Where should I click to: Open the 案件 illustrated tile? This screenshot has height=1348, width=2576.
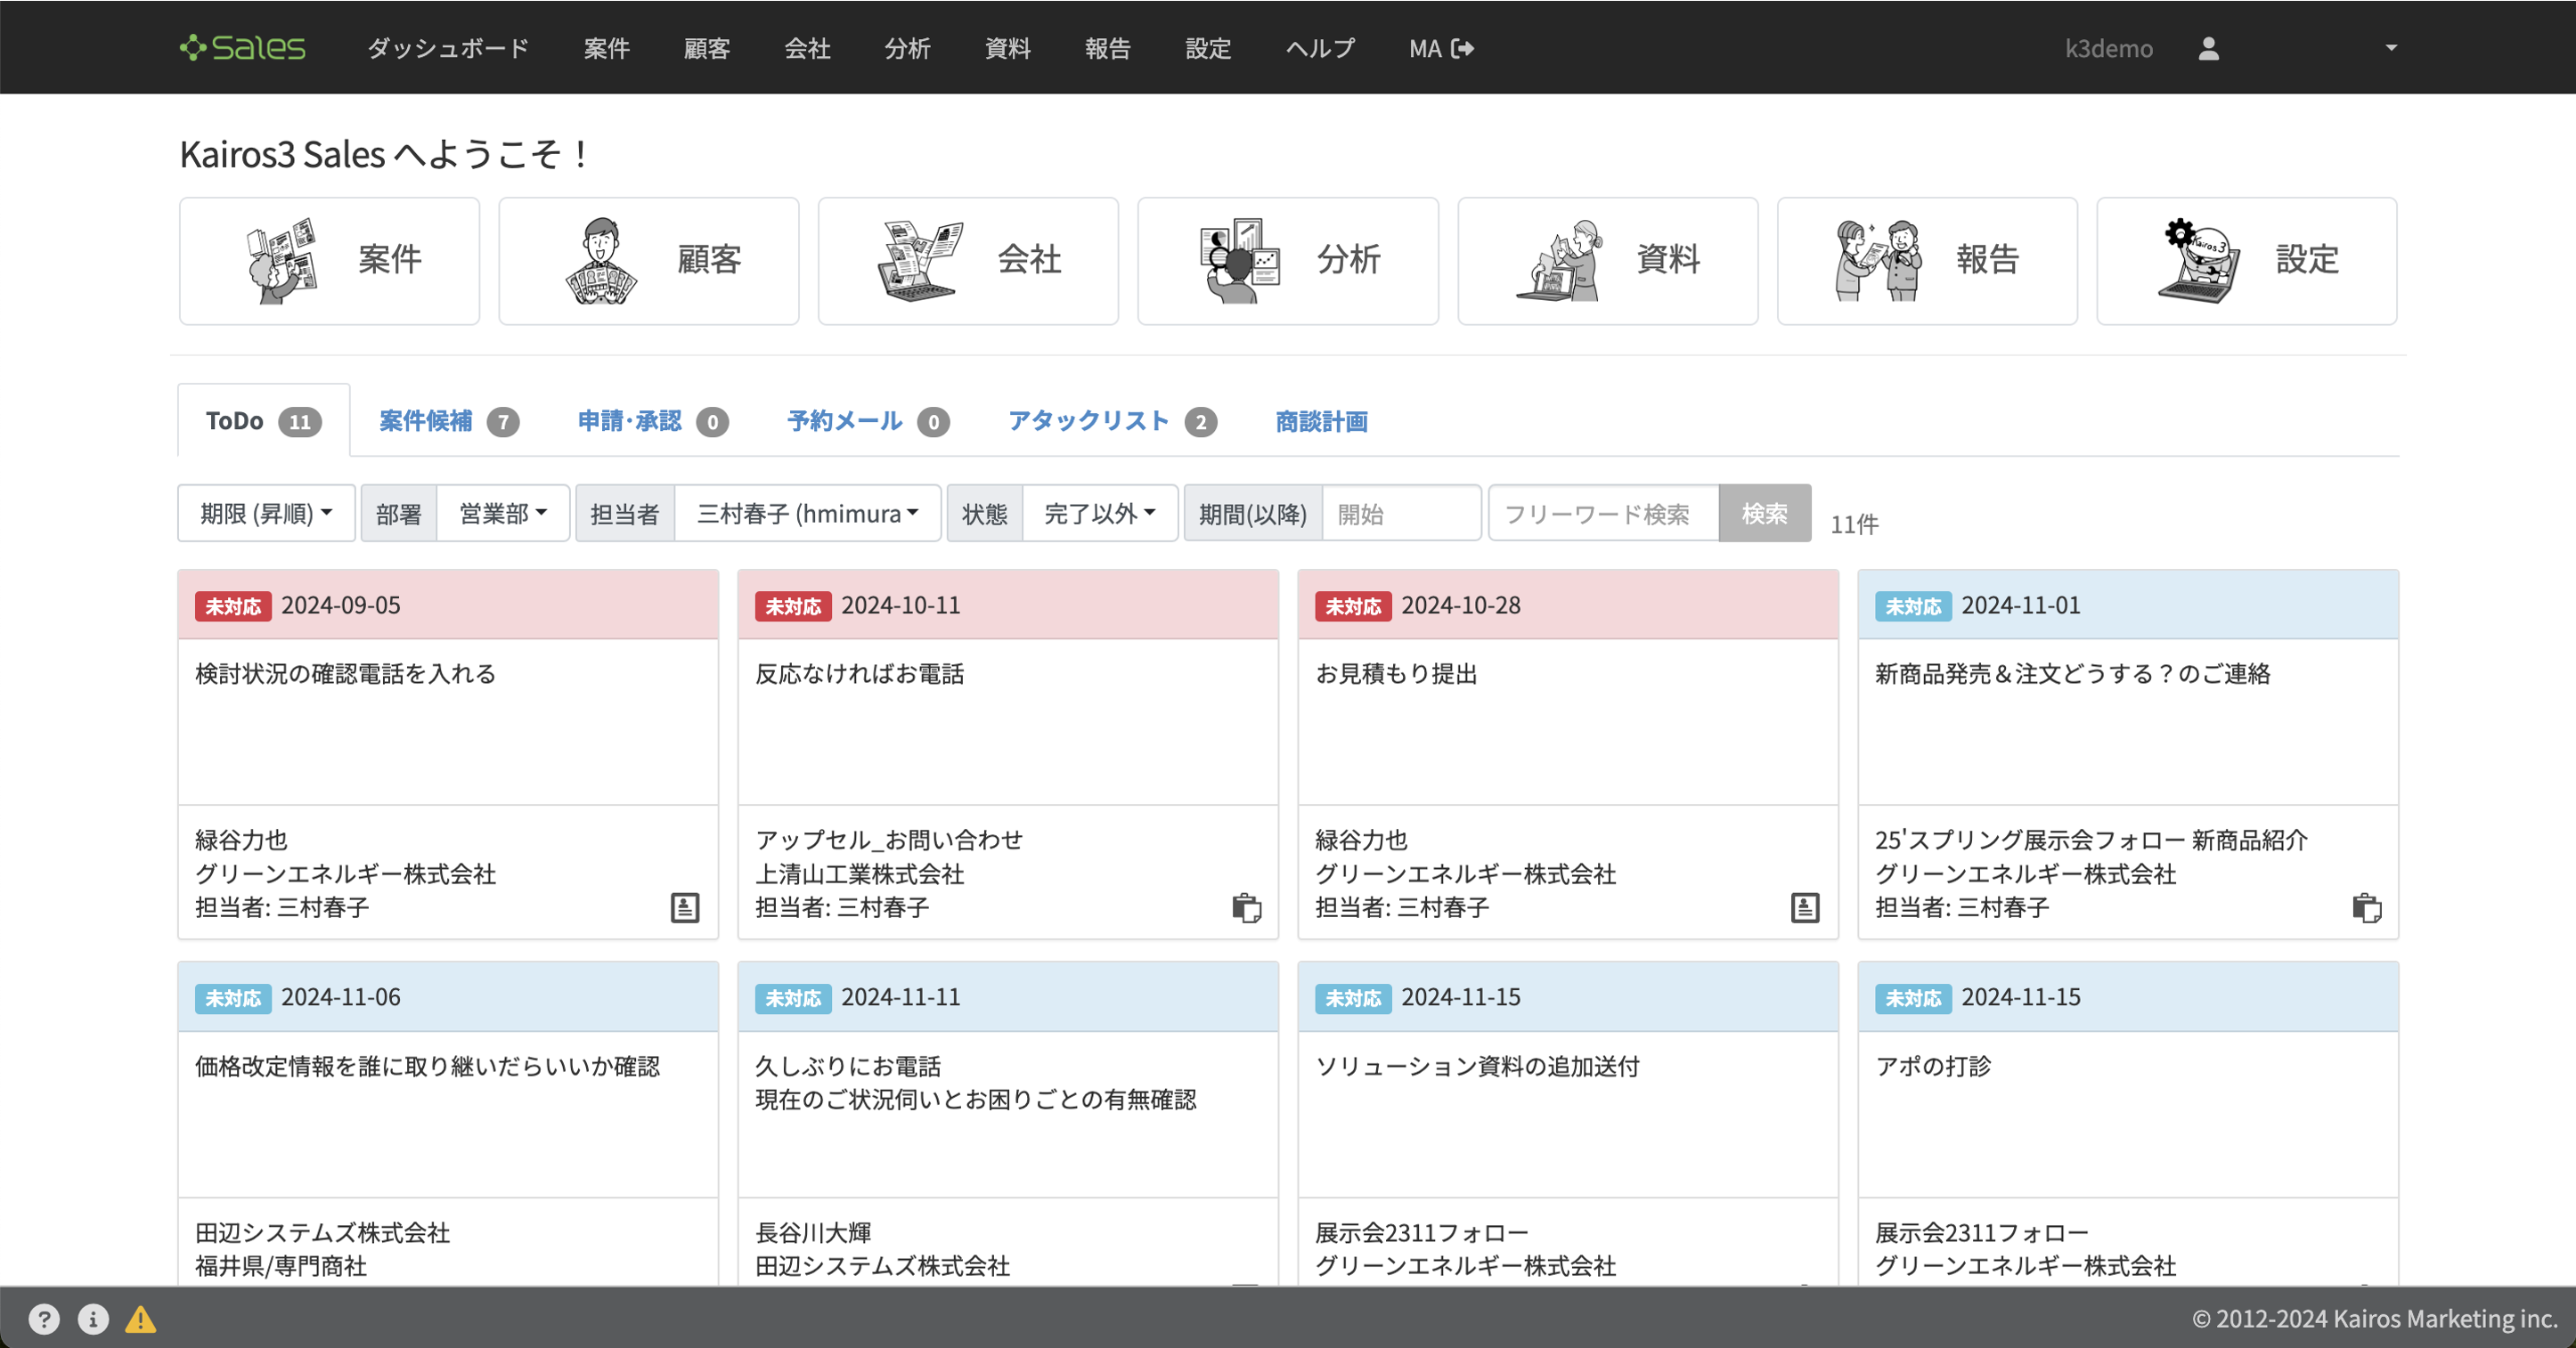click(329, 261)
